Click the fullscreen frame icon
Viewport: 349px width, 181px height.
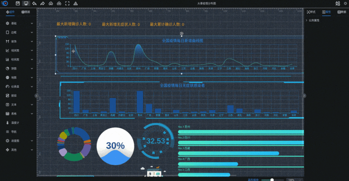pos(67,3)
